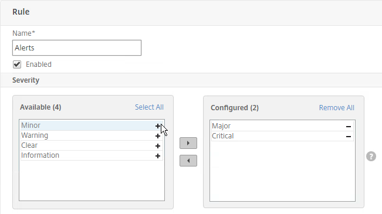382x214 pixels.
Task: Remove Critical severity with minus icon
Action: click(x=349, y=137)
